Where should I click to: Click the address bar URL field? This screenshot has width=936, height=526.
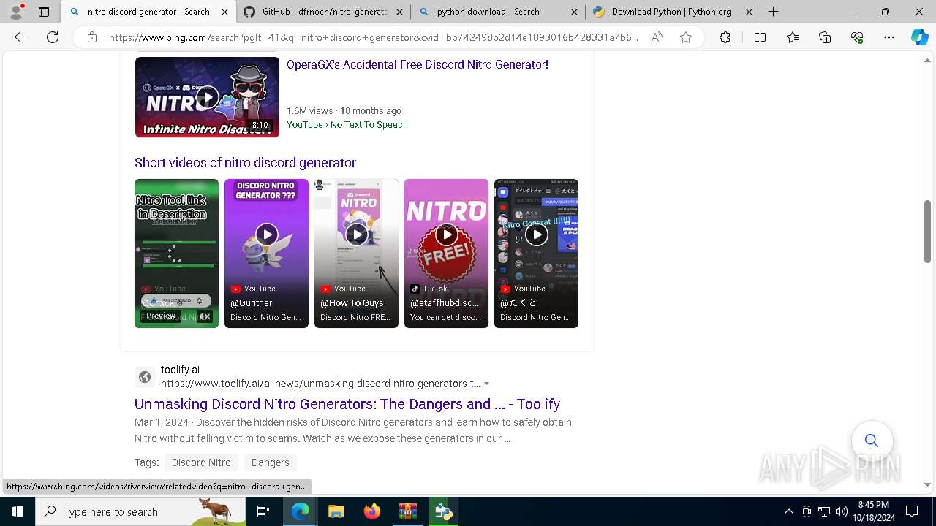pos(373,37)
